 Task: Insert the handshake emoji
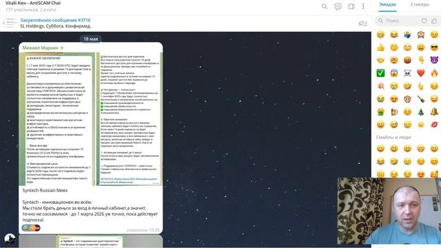click(380, 60)
